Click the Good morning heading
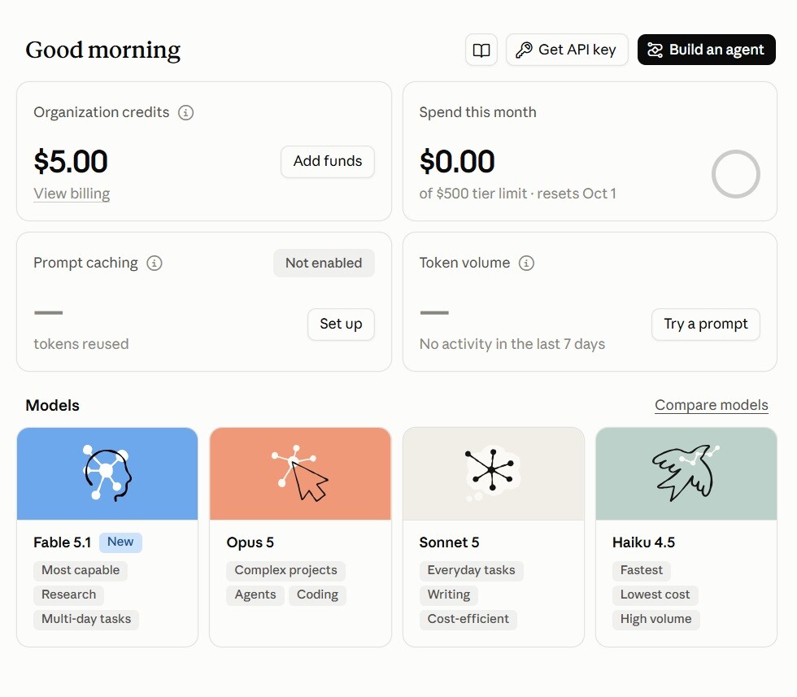Image resolution: width=797 pixels, height=697 pixels. tap(103, 50)
